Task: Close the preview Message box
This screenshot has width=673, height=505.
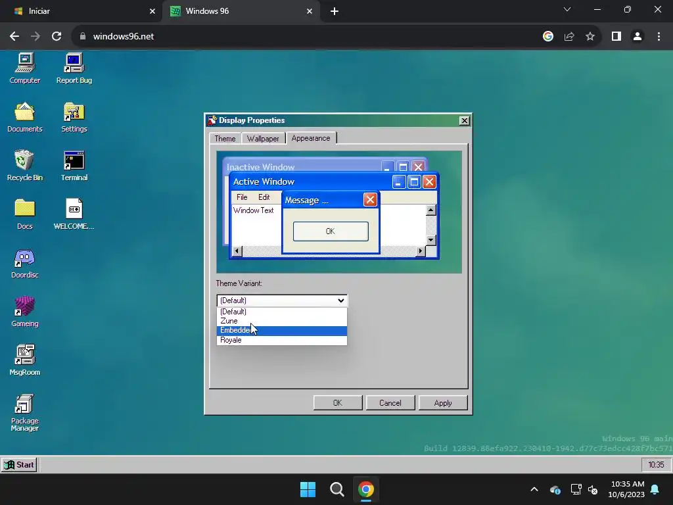Action: point(370,200)
